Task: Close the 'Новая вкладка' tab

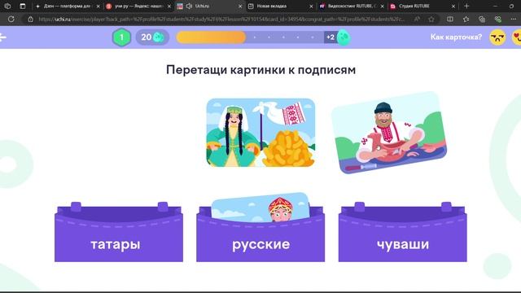Action: point(311,6)
